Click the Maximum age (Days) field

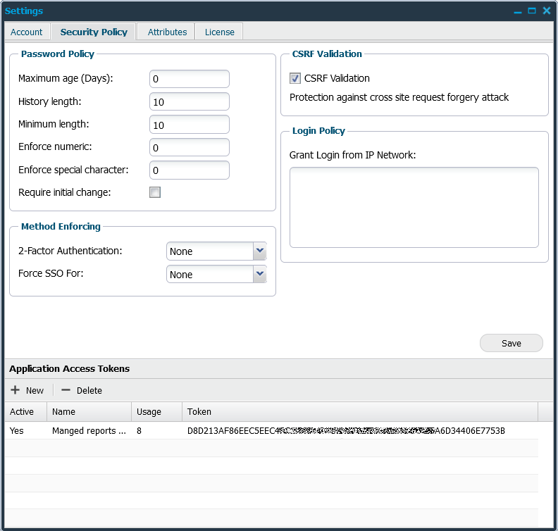coord(189,79)
